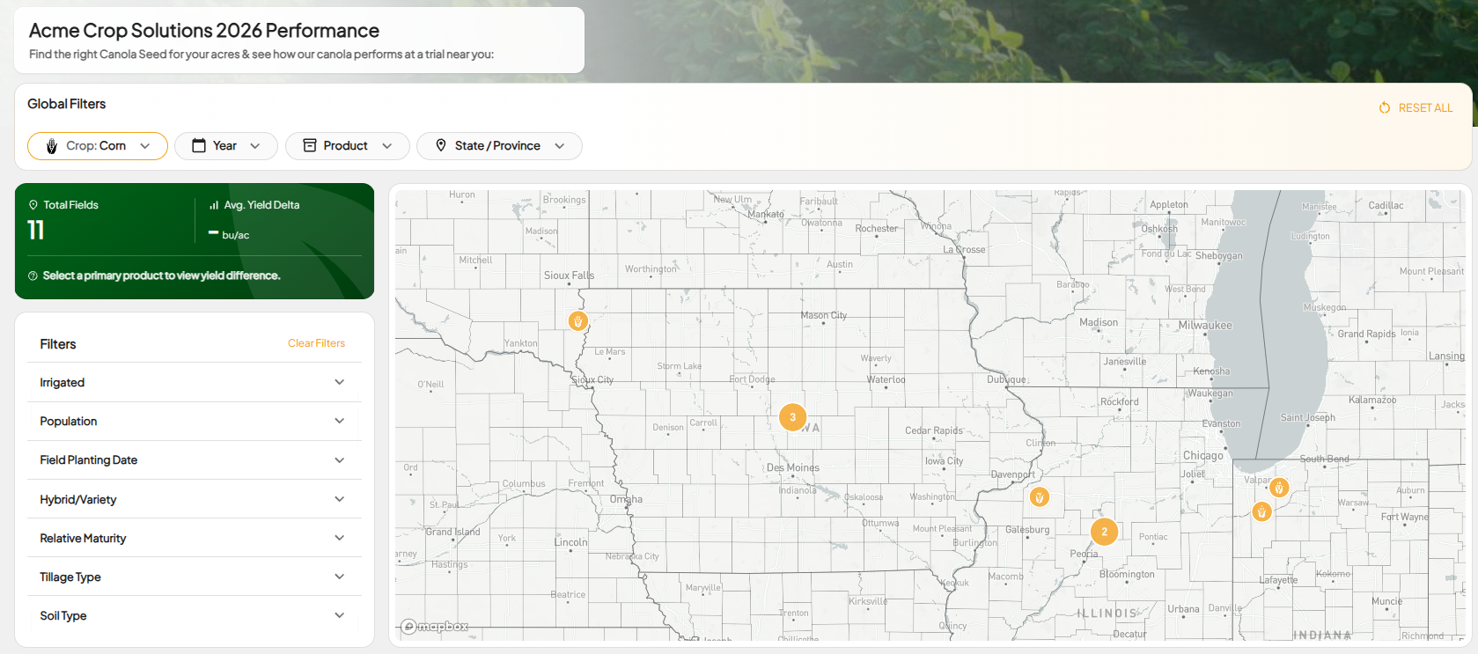Expand the Soil Type filter
1478x654 pixels.
point(195,615)
